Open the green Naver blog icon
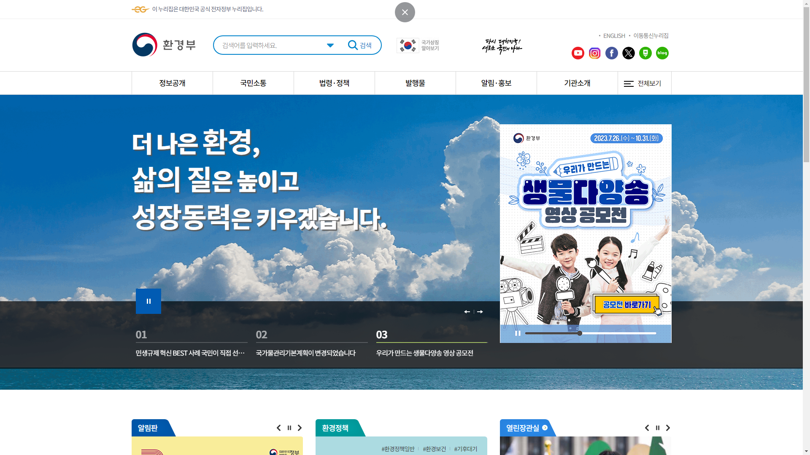 (662, 53)
